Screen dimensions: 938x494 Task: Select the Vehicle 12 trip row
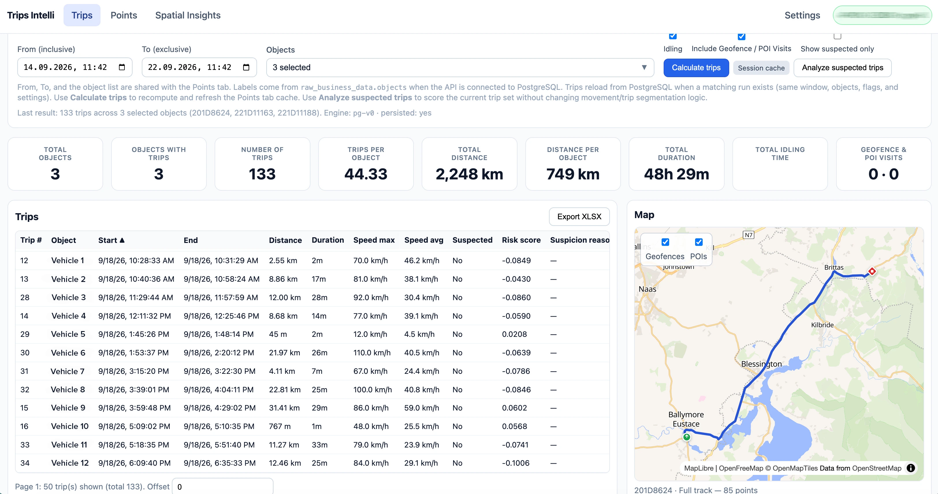[312, 463]
